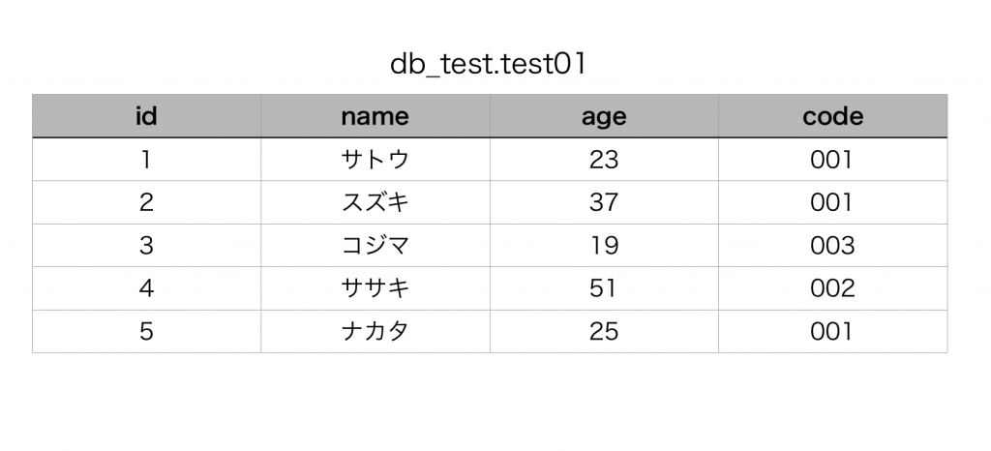
Task: Select the code cell 003
Action: click(x=832, y=246)
